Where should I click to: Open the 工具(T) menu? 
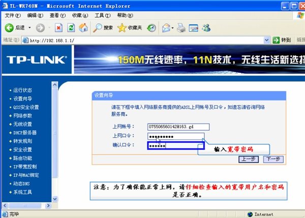(103, 16)
